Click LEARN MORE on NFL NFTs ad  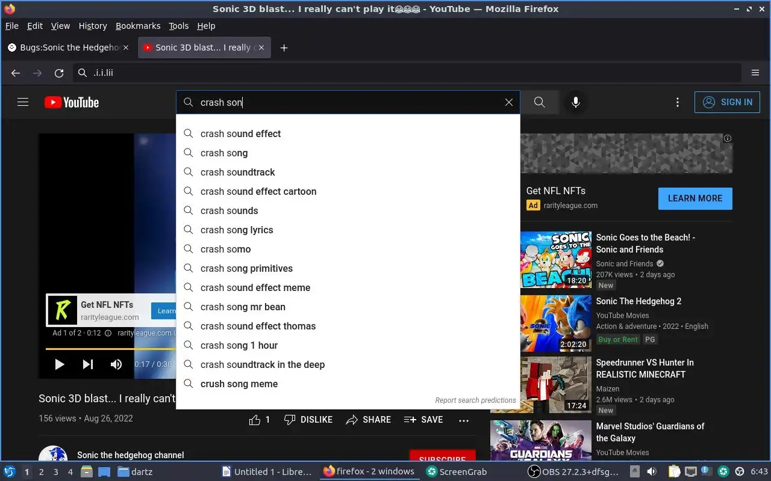click(695, 198)
